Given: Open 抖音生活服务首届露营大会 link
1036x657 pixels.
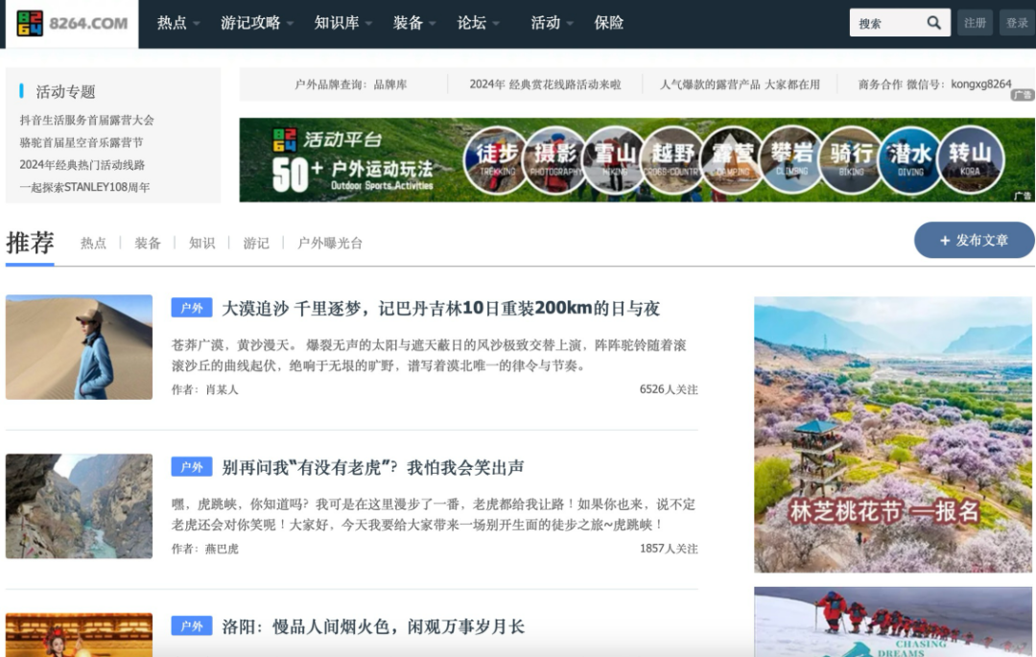Looking at the screenshot, I should [x=86, y=120].
